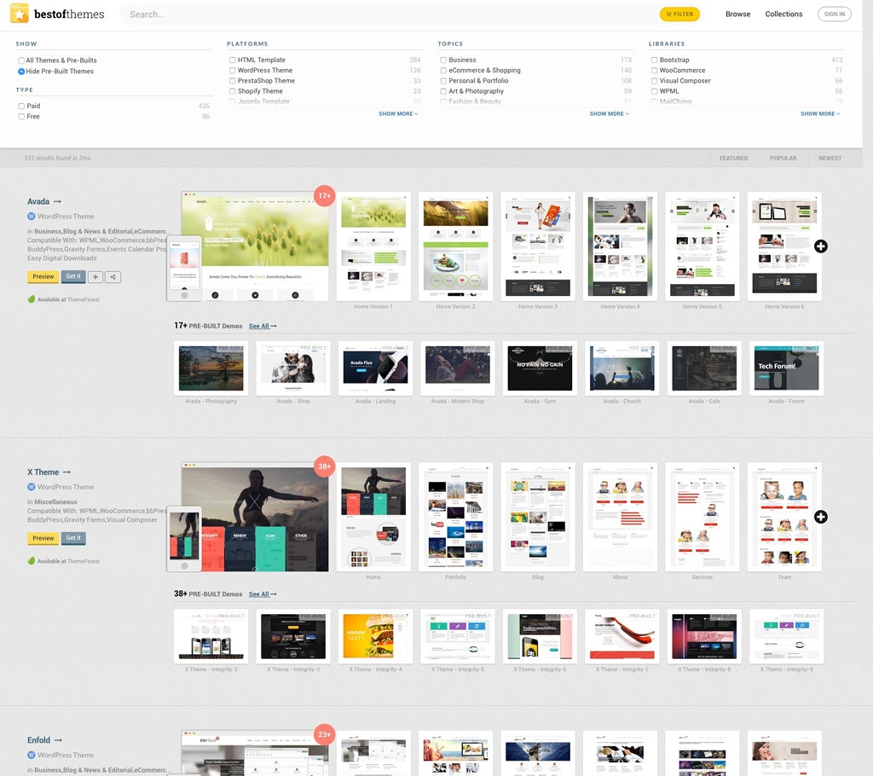This screenshot has width=873, height=776.
Task: Open Avada - Gym demo thumbnail
Action: click(x=540, y=368)
